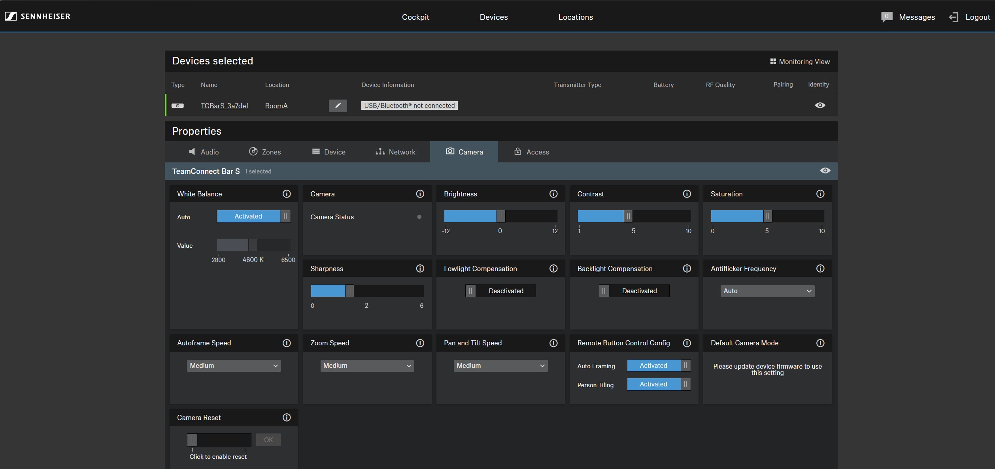
Task: Open Remote Button Control Config info
Action: [687, 343]
